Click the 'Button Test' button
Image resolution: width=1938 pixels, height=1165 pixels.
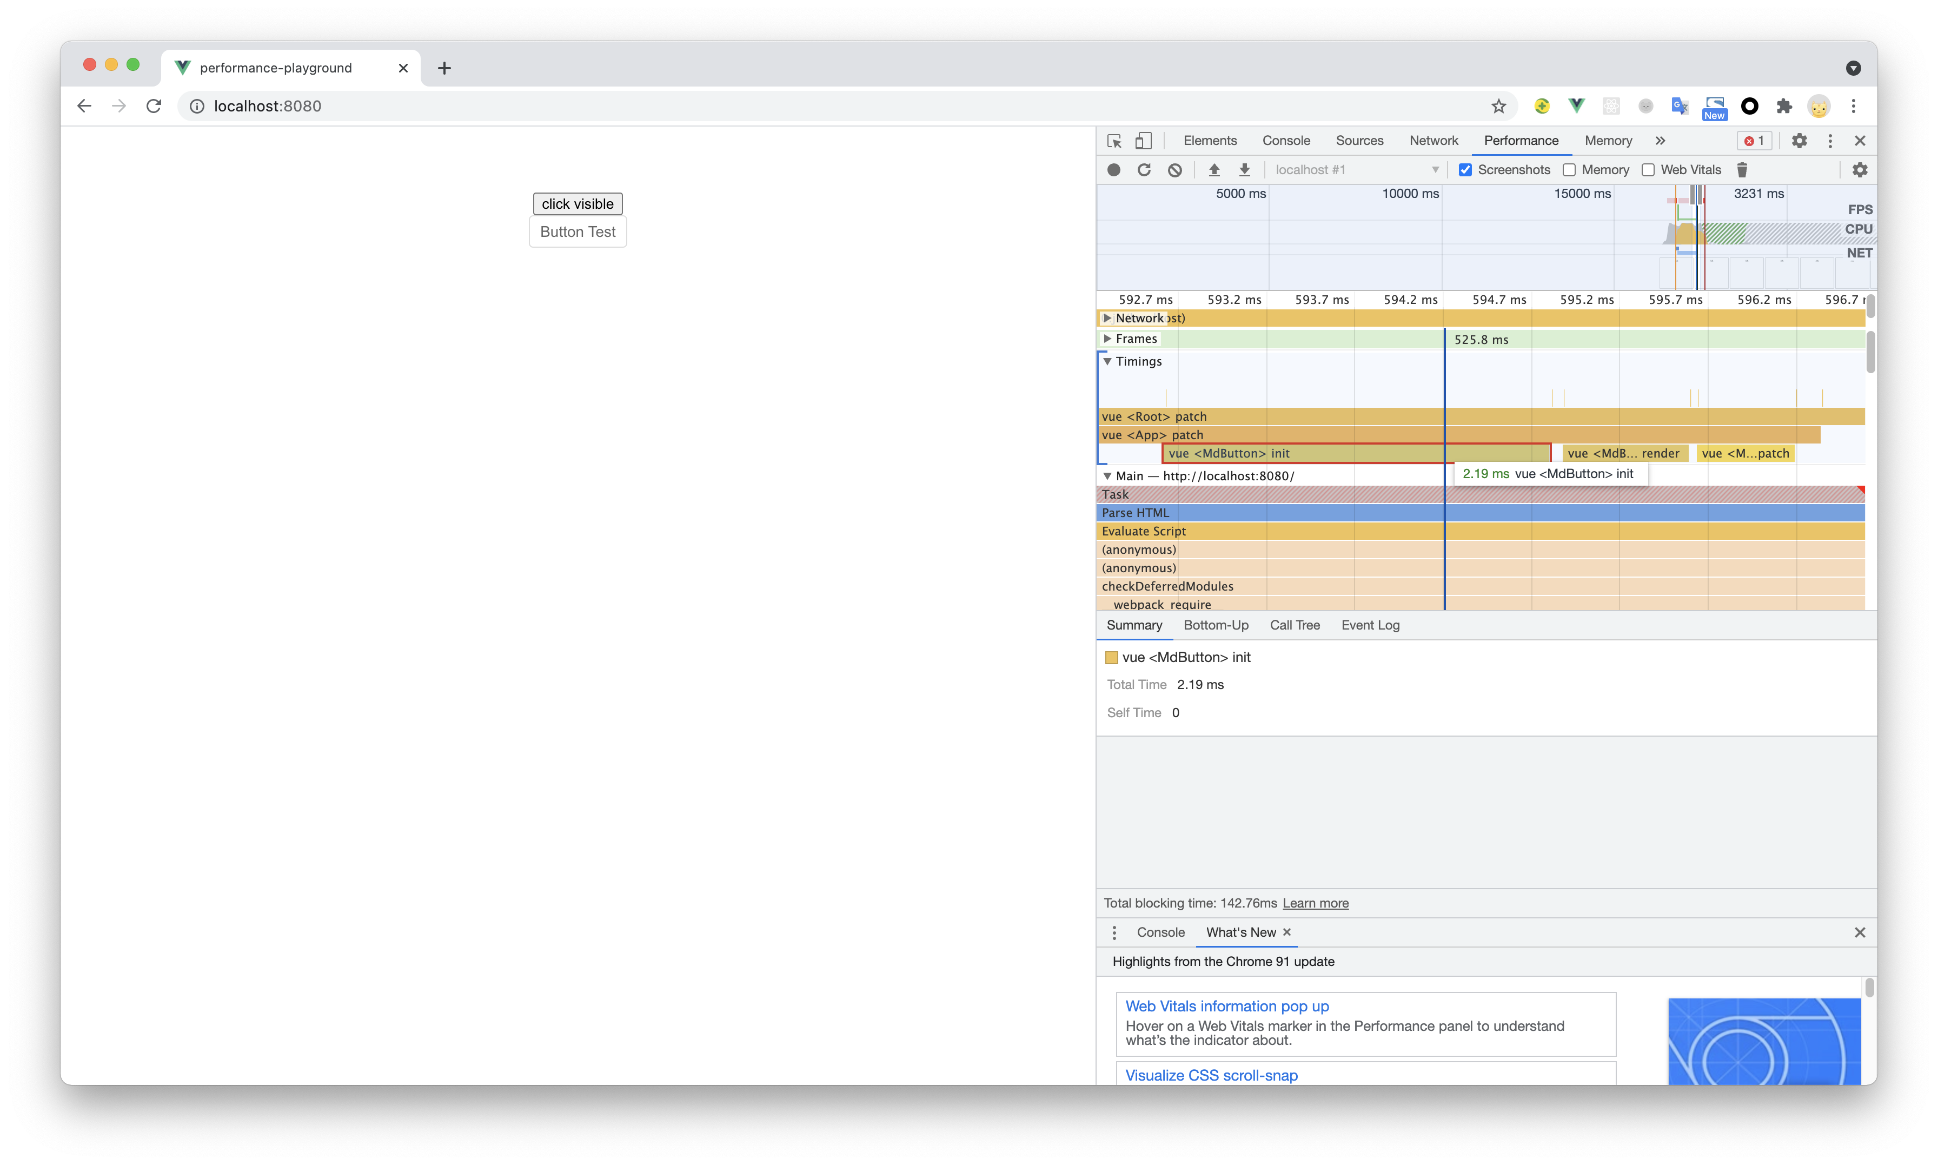578,231
